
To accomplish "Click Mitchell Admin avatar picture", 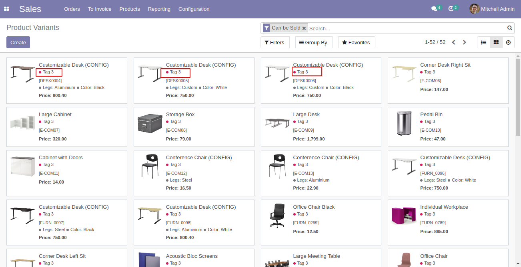I will point(474,9).
